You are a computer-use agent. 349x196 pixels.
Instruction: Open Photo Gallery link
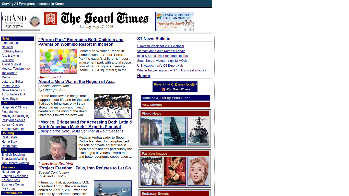(11, 86)
